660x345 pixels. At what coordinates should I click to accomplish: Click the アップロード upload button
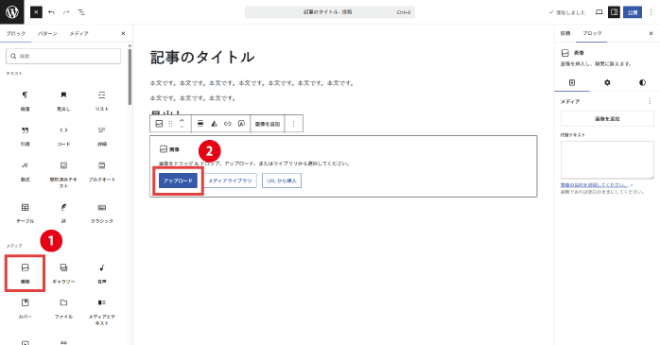click(x=178, y=181)
